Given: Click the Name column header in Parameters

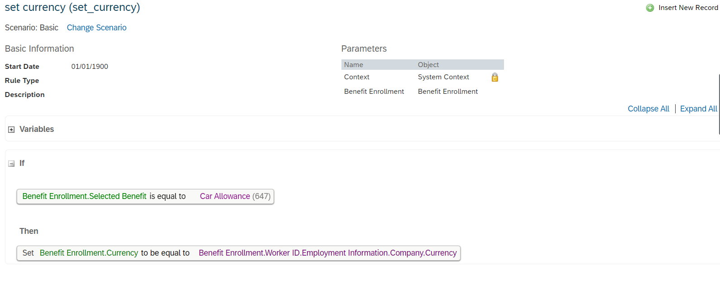Looking at the screenshot, I should [354, 65].
